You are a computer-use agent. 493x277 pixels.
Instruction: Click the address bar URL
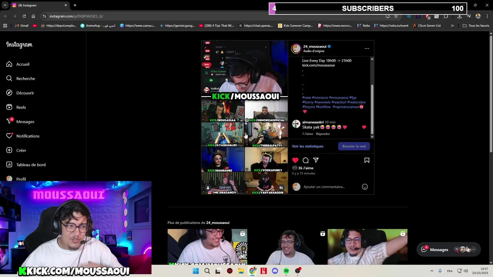click(76, 16)
